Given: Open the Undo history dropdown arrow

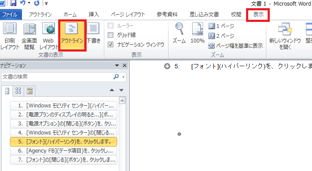Looking at the screenshot, I should [29, 3].
